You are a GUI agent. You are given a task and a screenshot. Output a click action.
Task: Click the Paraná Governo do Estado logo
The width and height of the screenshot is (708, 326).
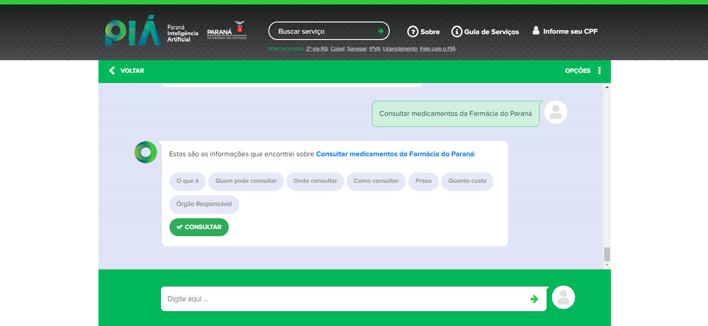[227, 31]
